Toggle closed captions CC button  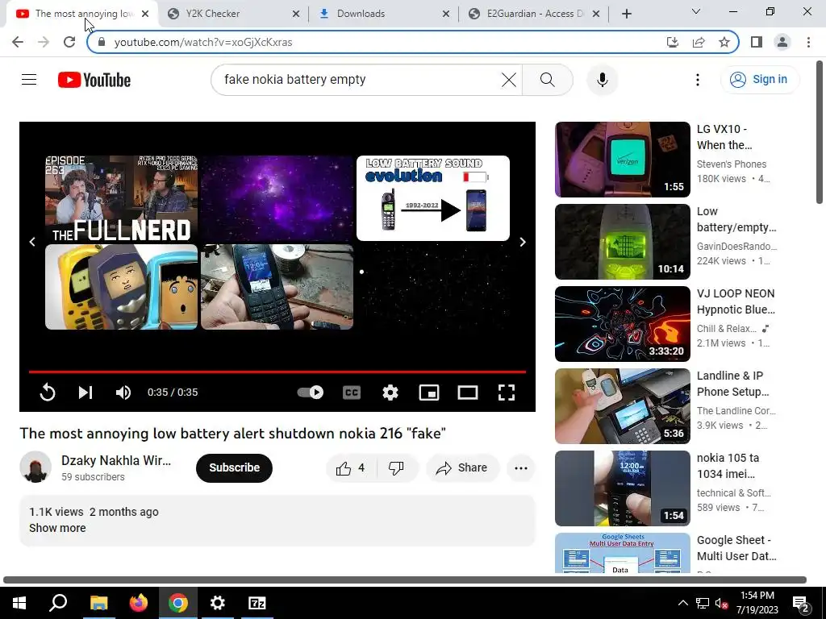tap(352, 393)
